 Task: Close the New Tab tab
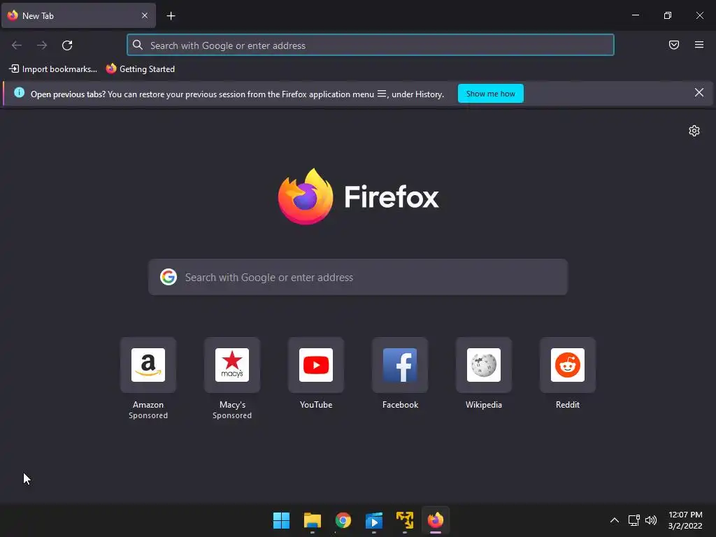144,15
